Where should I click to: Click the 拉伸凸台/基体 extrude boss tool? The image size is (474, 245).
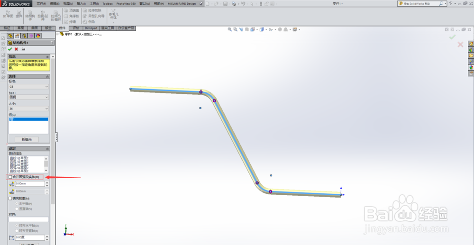[x=56, y=15]
